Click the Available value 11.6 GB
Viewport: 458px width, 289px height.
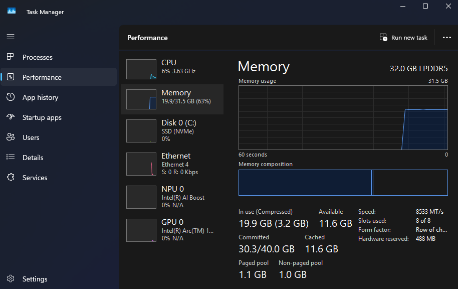(x=335, y=223)
